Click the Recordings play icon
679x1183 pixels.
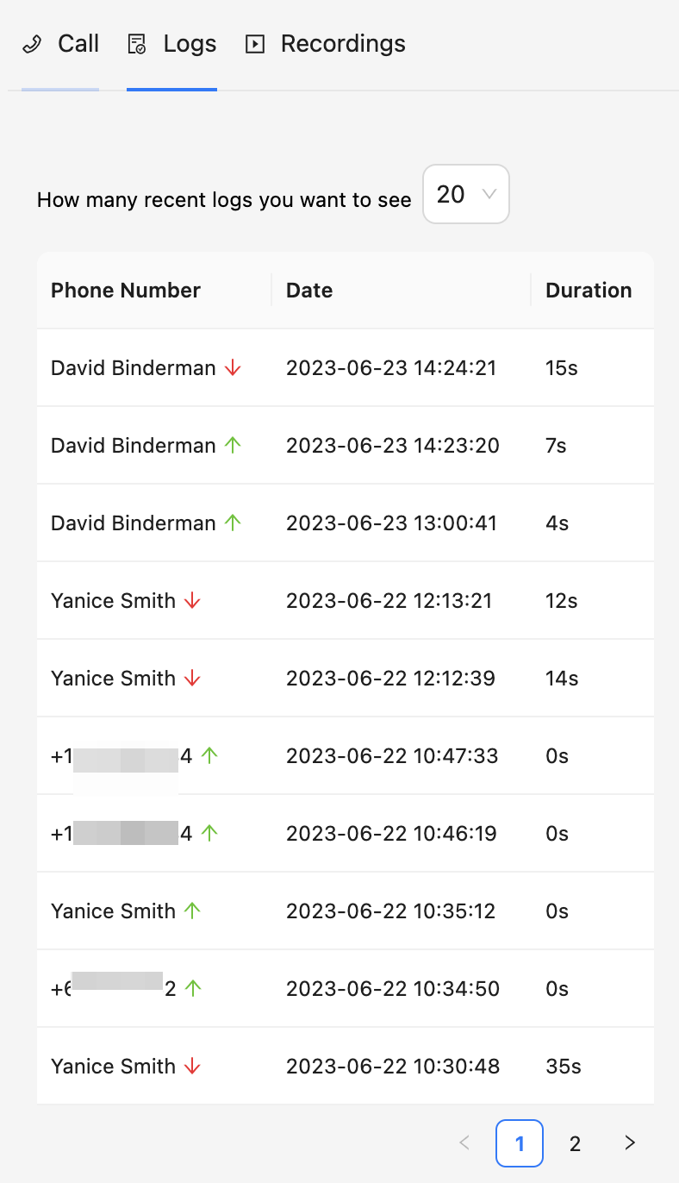255,45
